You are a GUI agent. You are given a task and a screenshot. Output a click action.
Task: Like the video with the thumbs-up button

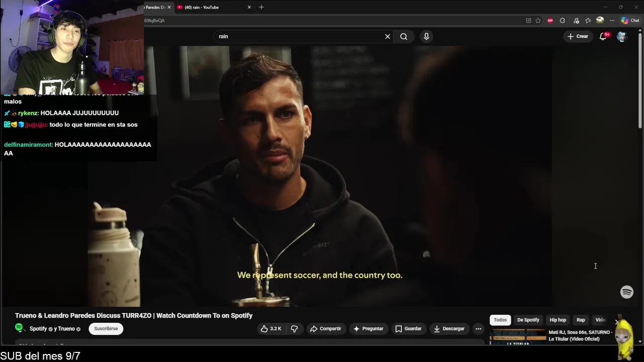click(271, 329)
